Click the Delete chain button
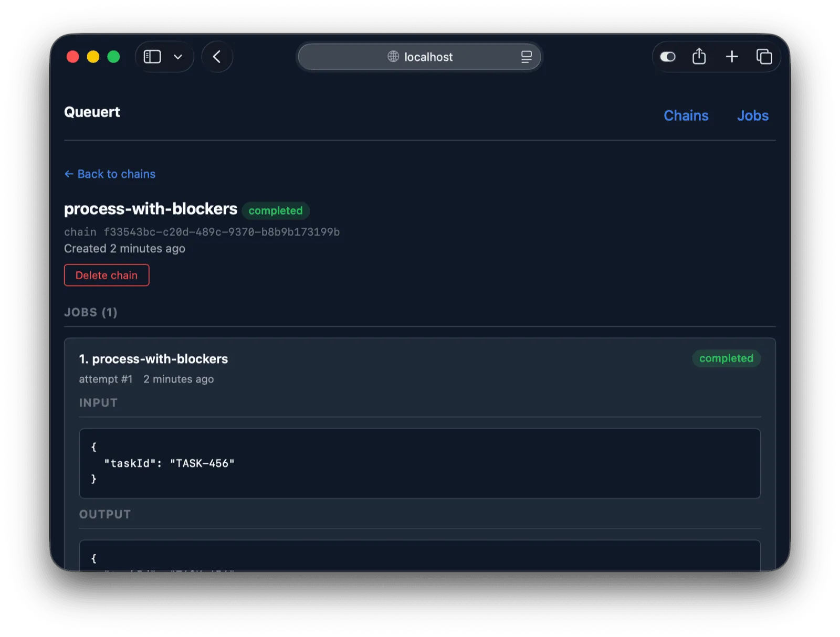The width and height of the screenshot is (840, 637). click(x=107, y=275)
